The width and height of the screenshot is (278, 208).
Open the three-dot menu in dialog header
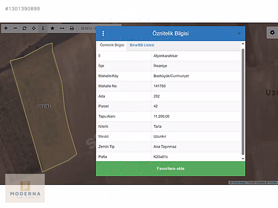(103, 34)
